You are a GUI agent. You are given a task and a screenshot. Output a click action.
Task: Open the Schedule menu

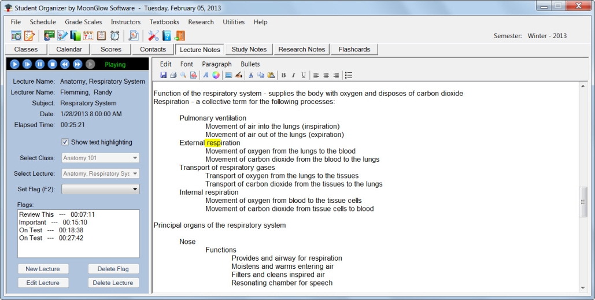click(43, 22)
